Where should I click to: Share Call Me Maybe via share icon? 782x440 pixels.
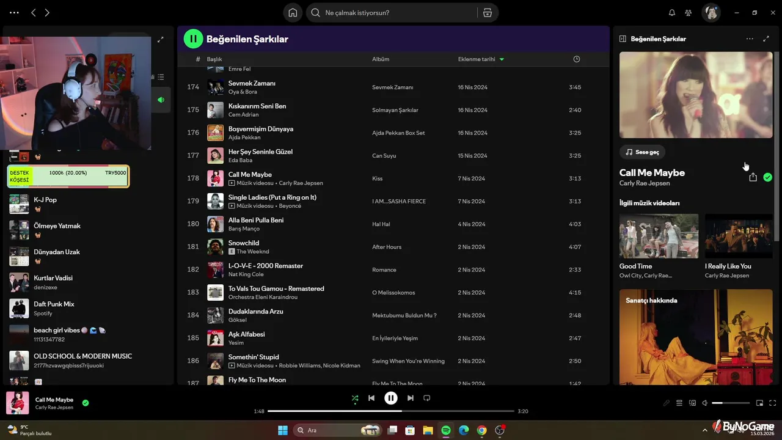click(753, 177)
